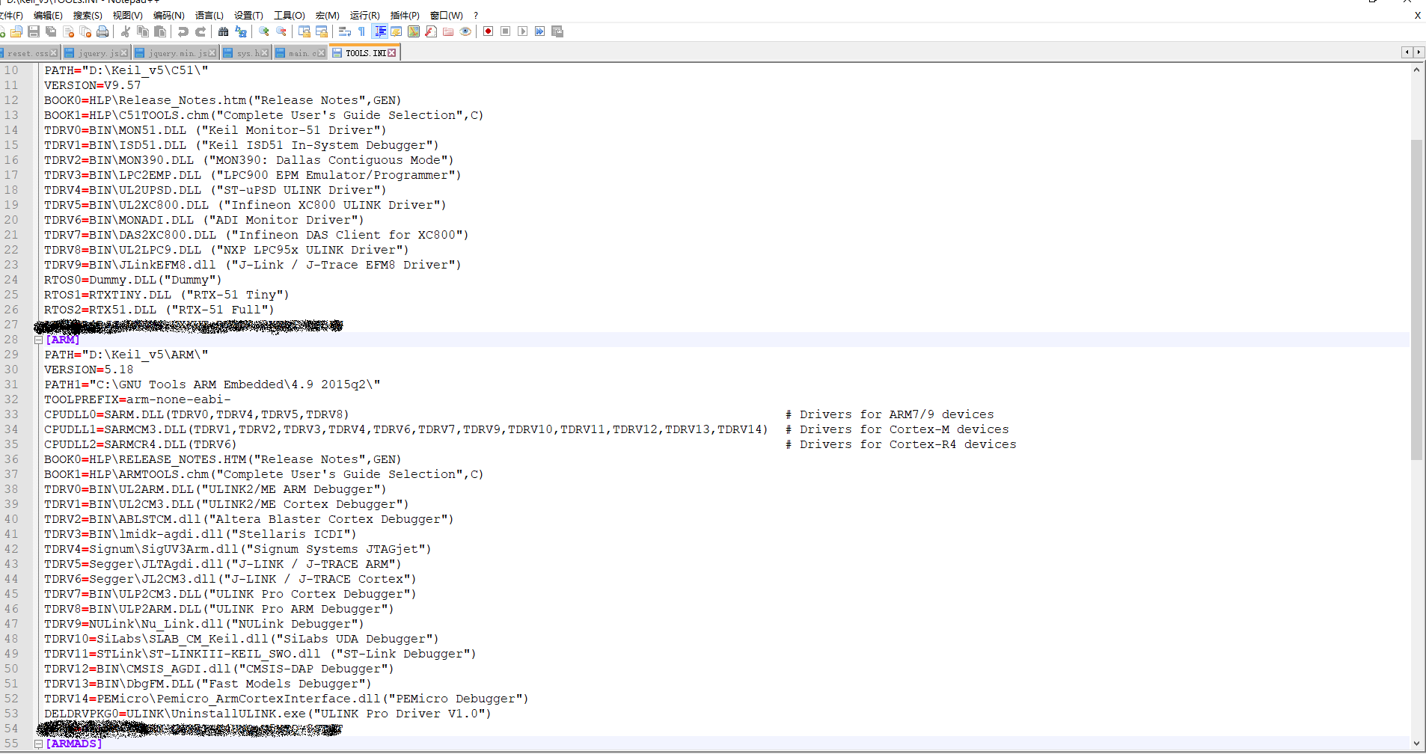The width and height of the screenshot is (1426, 754).
Task: Click the vertical scrollbar down arrow
Action: point(1416,744)
